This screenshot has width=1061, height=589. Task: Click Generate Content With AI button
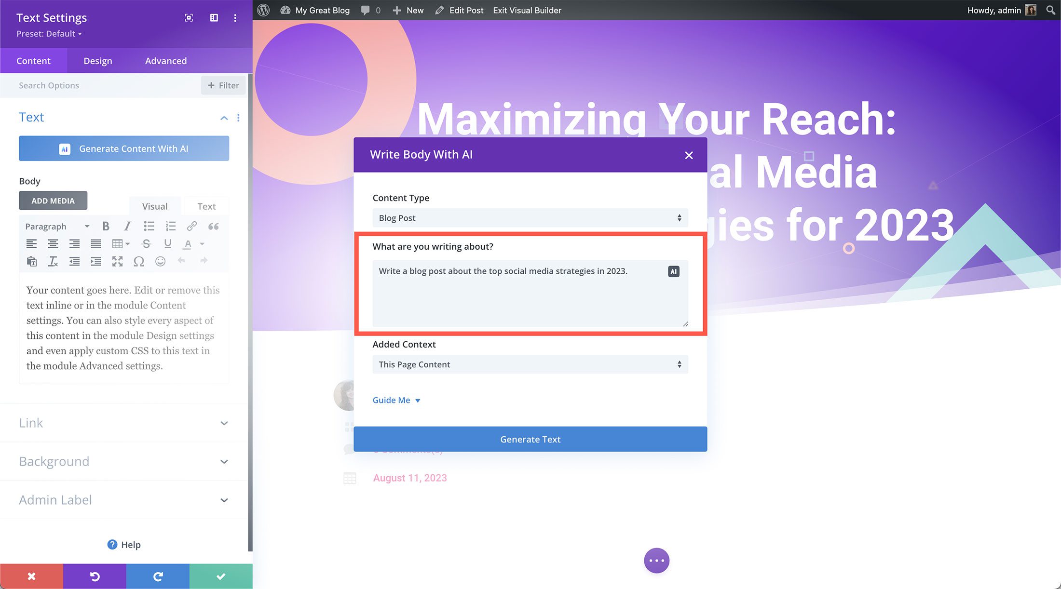coord(124,148)
